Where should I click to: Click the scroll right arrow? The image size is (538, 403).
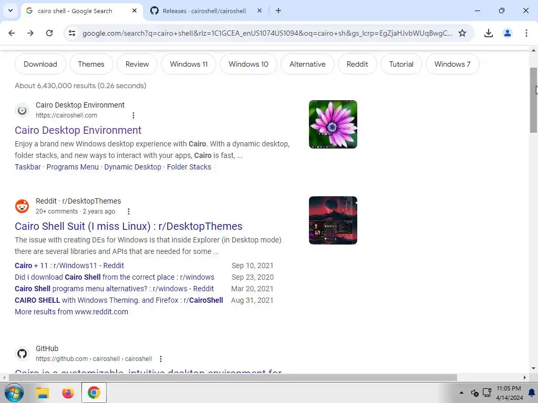tap(525, 378)
